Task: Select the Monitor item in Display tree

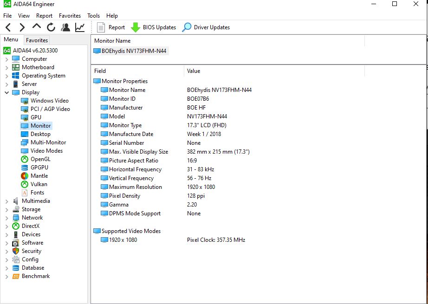Action: pyautogui.click(x=41, y=126)
